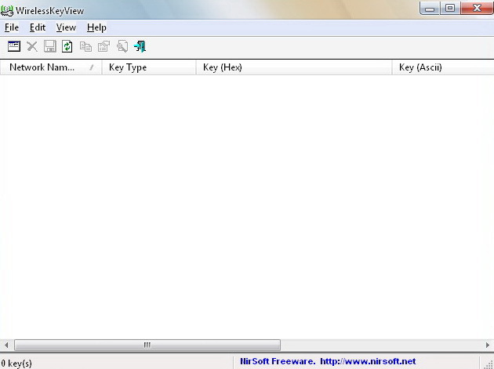Screen dimensions: 494x369
Task: Click the 0 key(s) status text
Action: 16,364
